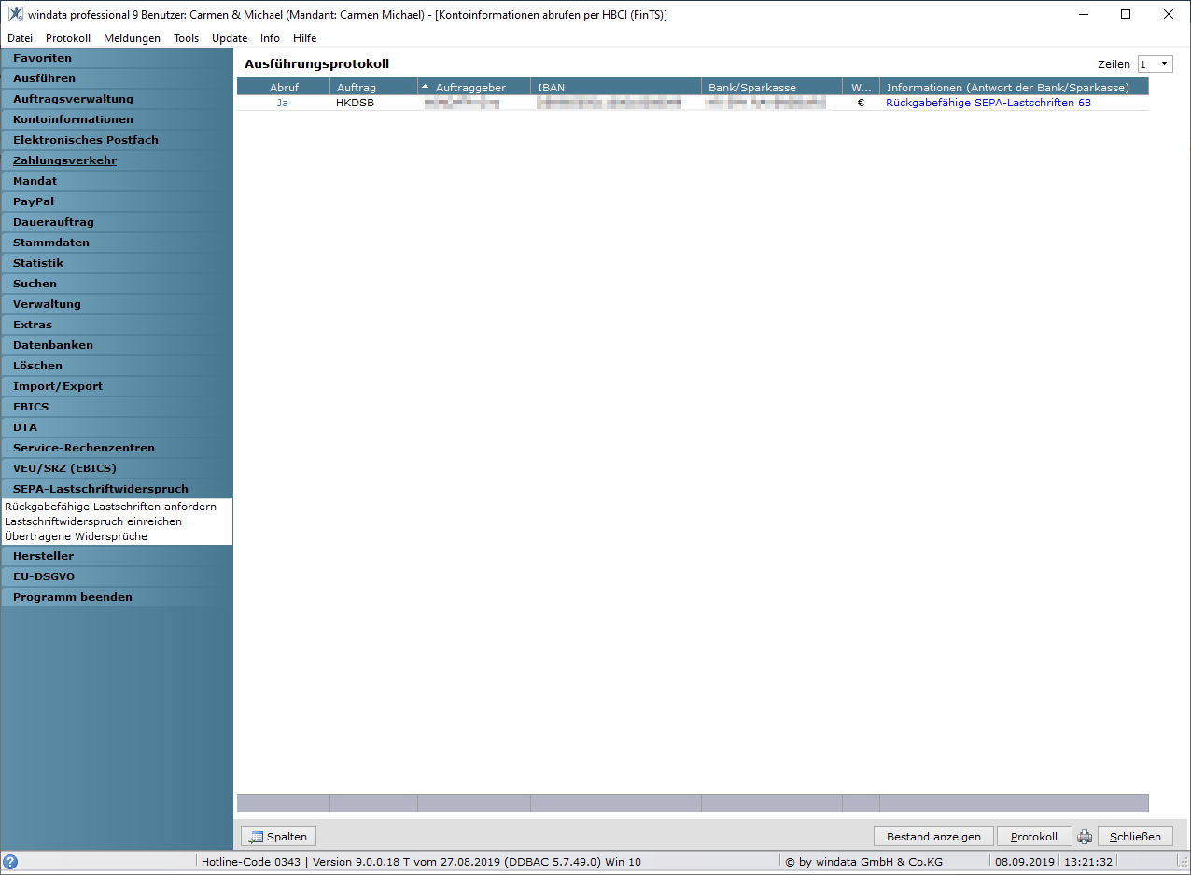Open the Meldungen menu
The width and height of the screenshot is (1191, 875).
point(132,38)
